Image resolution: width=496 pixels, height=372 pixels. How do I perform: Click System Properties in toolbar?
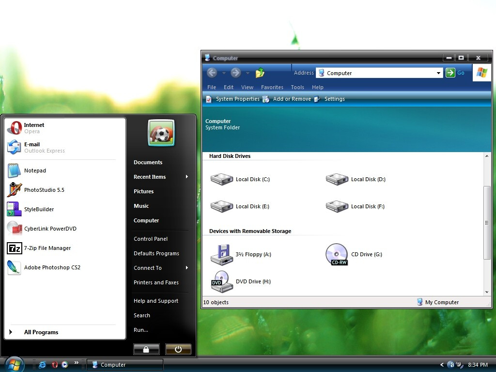click(233, 99)
